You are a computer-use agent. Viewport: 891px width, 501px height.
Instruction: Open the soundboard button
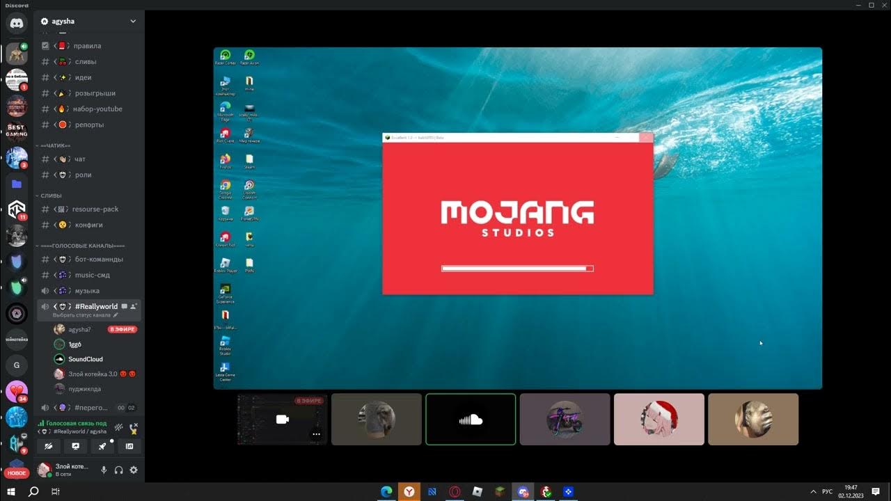coord(129,446)
